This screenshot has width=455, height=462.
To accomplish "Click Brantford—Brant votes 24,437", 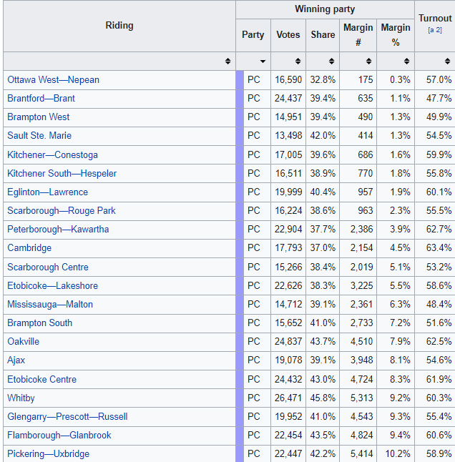I will click(x=288, y=99).
